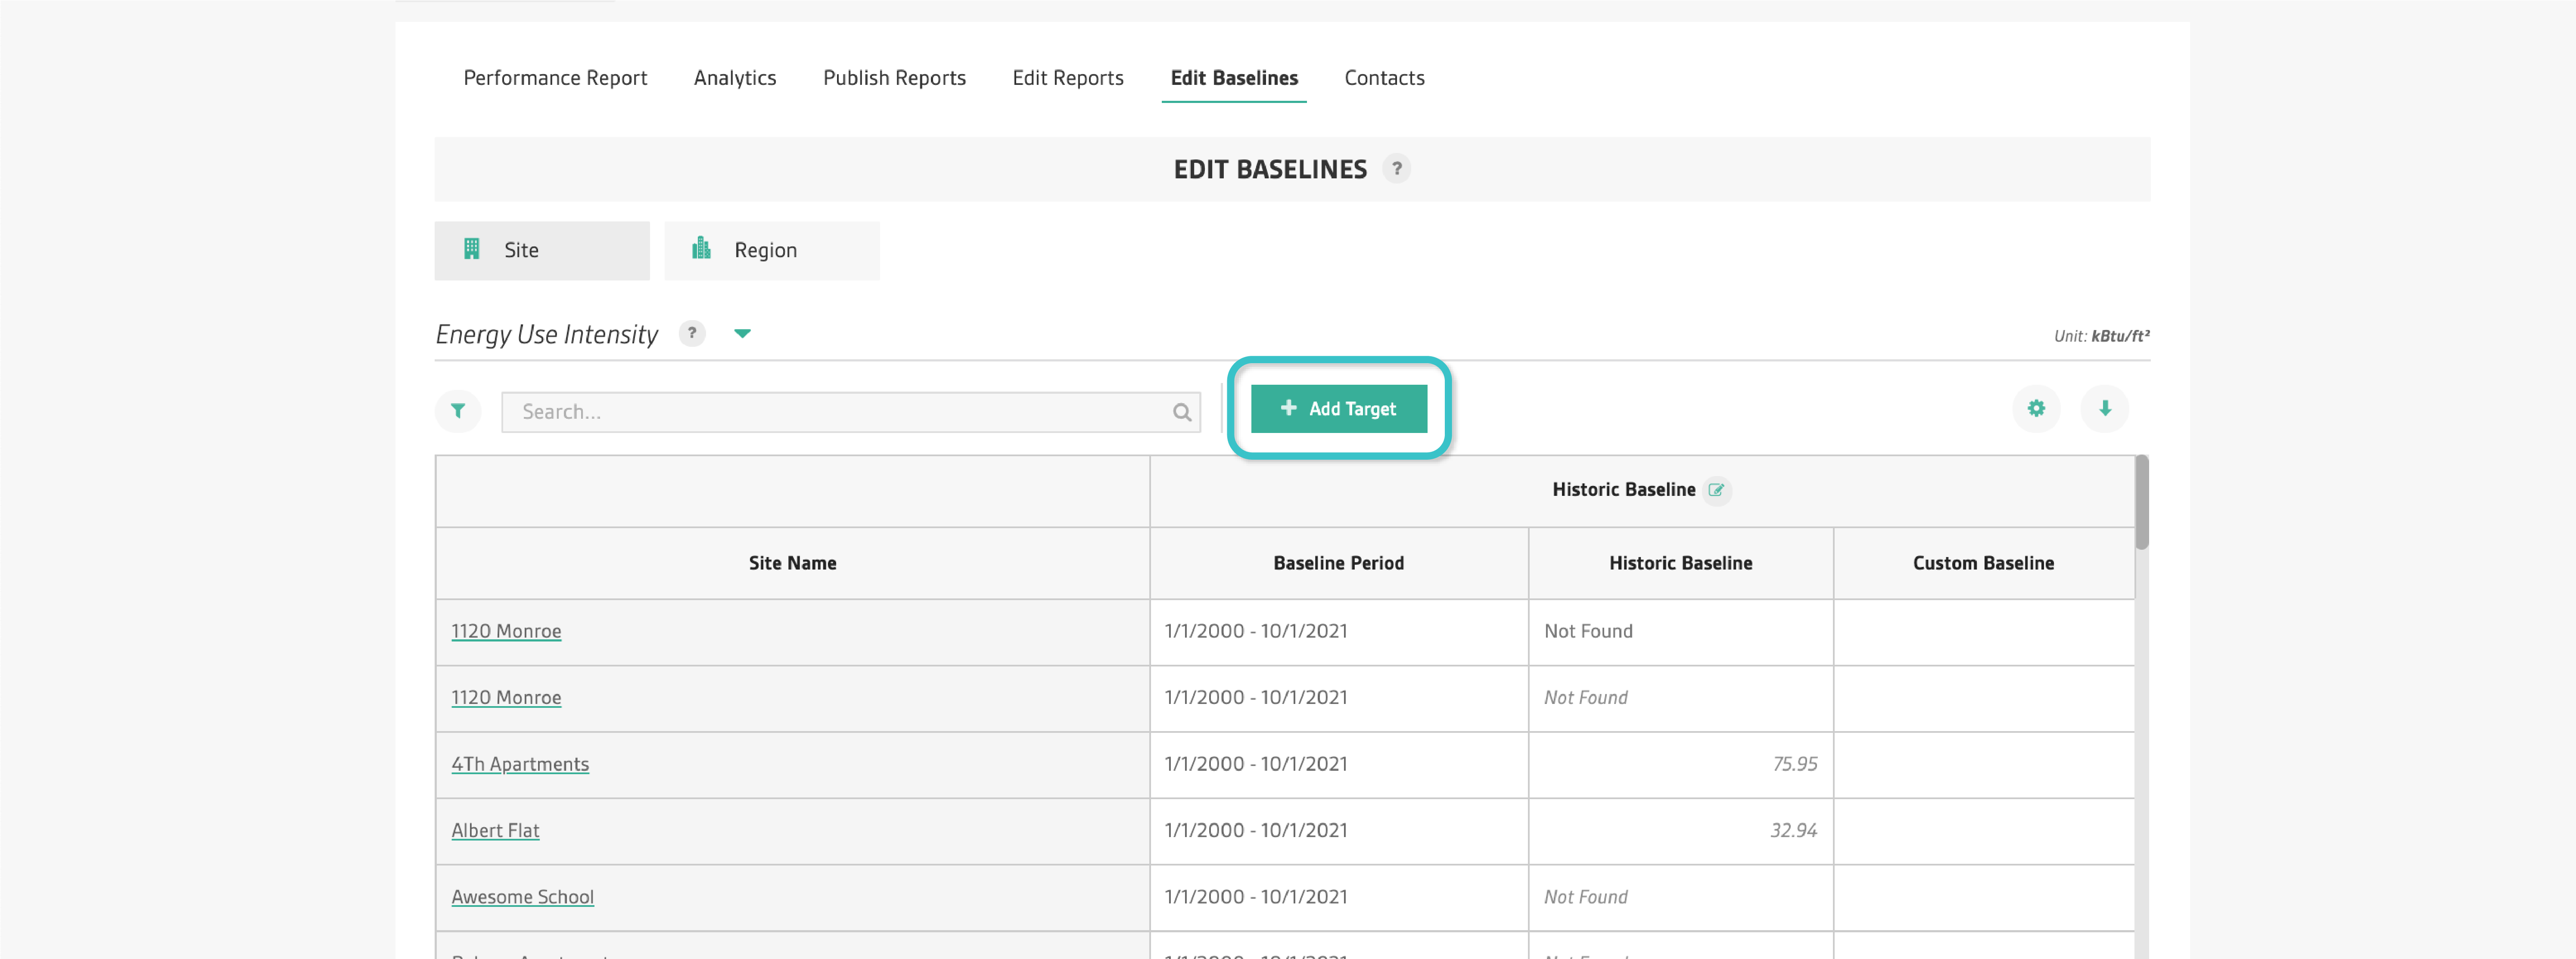Open the Edit Reports tab
The height and width of the screenshot is (959, 2576).
pos(1067,78)
